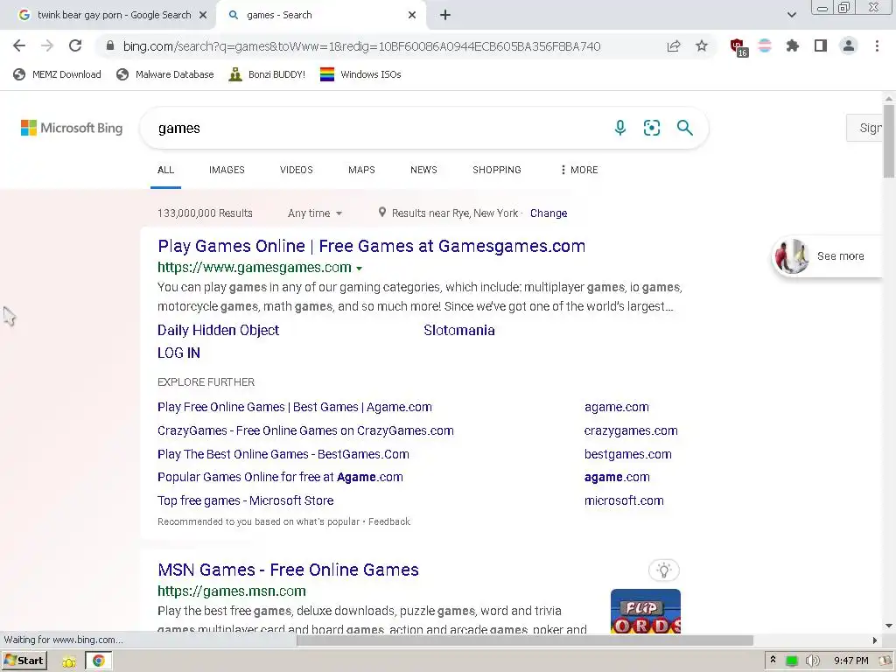The image size is (896, 672).
Task: Open Bonzi BUDDY! bookmark
Action: point(267,74)
